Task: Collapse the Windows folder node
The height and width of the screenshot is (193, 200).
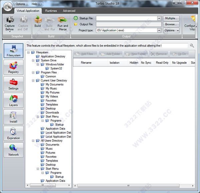Action: (x=38, y=64)
